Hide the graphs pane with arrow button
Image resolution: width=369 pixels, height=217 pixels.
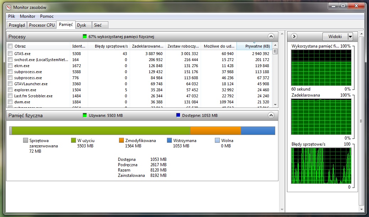[294, 37]
